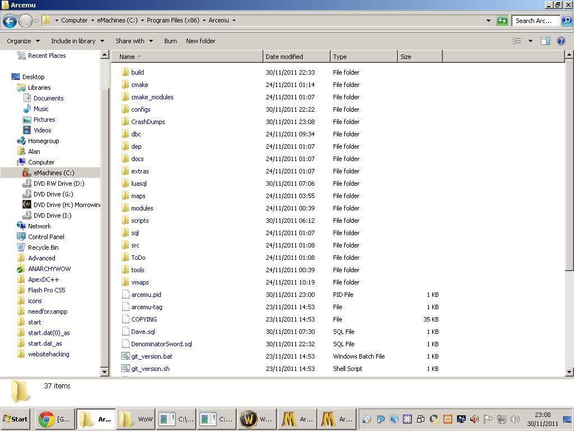Click the search magnifier icon
The width and height of the screenshot is (574, 431).
coord(567,21)
